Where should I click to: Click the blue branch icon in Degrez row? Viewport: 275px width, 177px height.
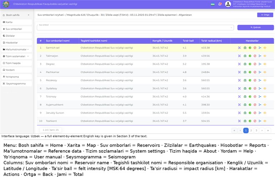click(260, 64)
